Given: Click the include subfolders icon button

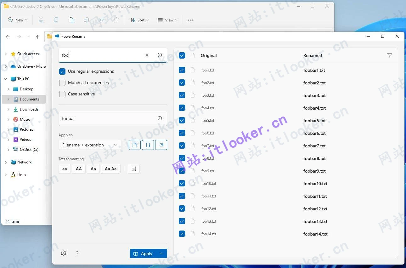Looking at the screenshot, I should click(x=161, y=145).
